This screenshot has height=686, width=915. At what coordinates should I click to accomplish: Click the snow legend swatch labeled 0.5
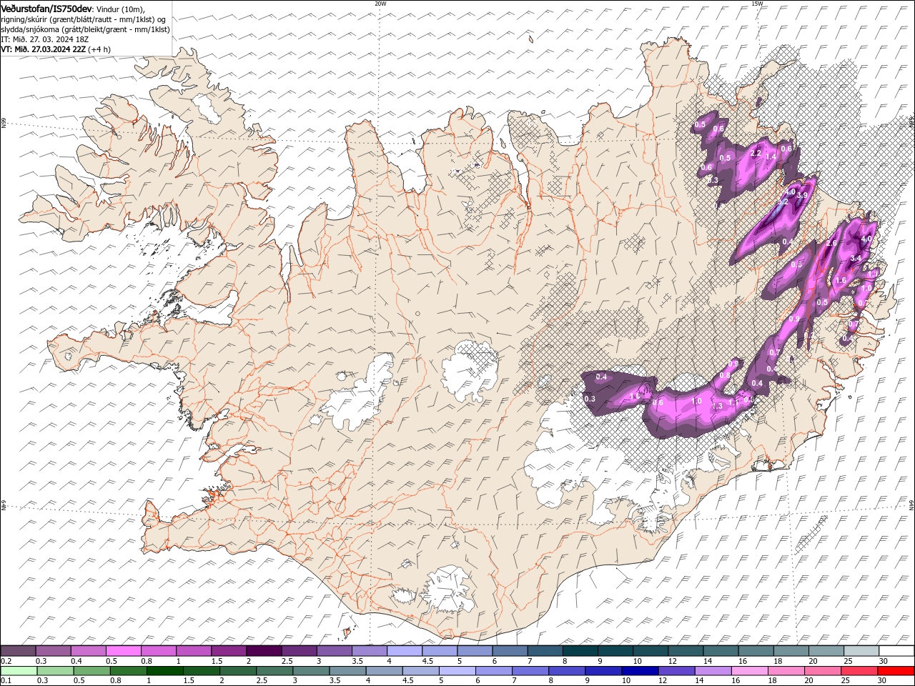123,651
